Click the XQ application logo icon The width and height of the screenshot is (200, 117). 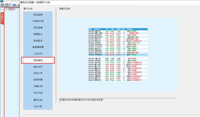point(2,1)
